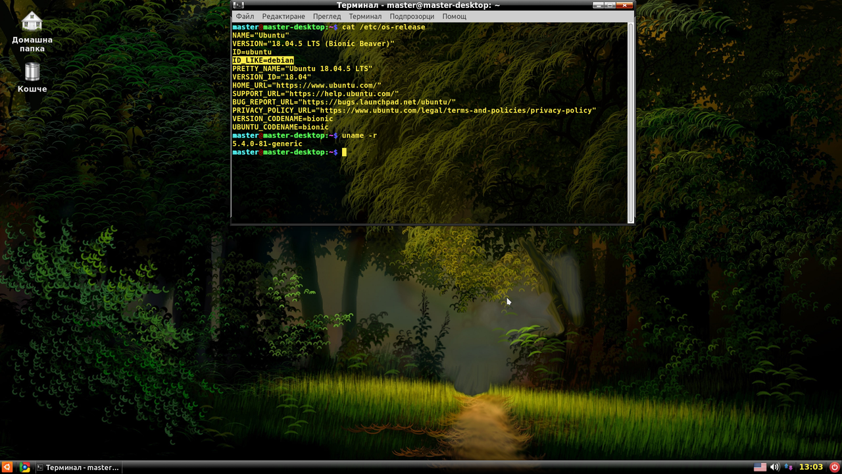
Task: Open the Терминал menu in menu bar
Action: 365,16
